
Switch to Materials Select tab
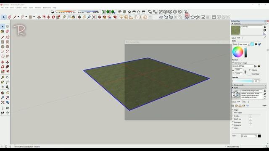point(234,38)
